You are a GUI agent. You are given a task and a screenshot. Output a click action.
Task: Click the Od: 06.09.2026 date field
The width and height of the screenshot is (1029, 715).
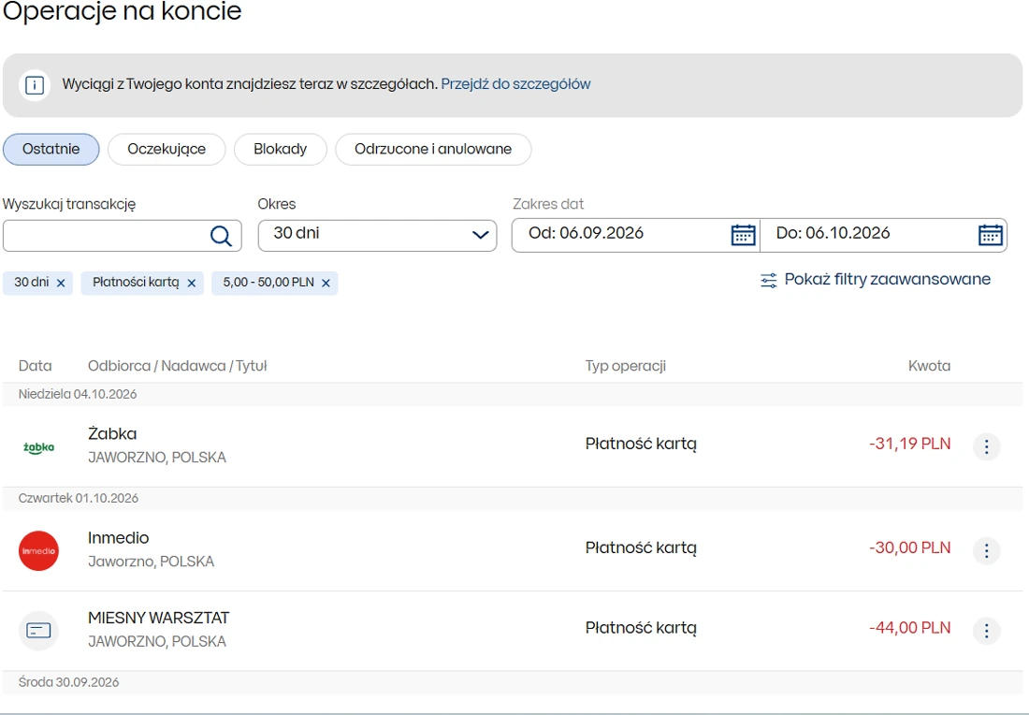635,235
